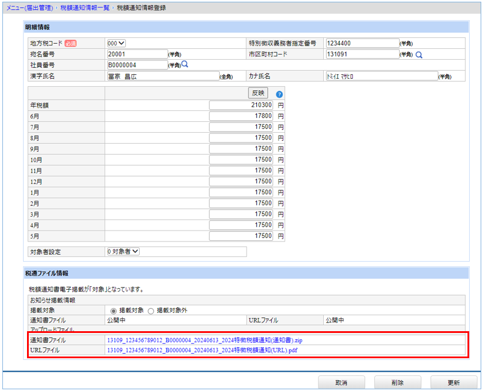Click the 漢字氏名 input field
483x391 pixels.
click(163, 76)
